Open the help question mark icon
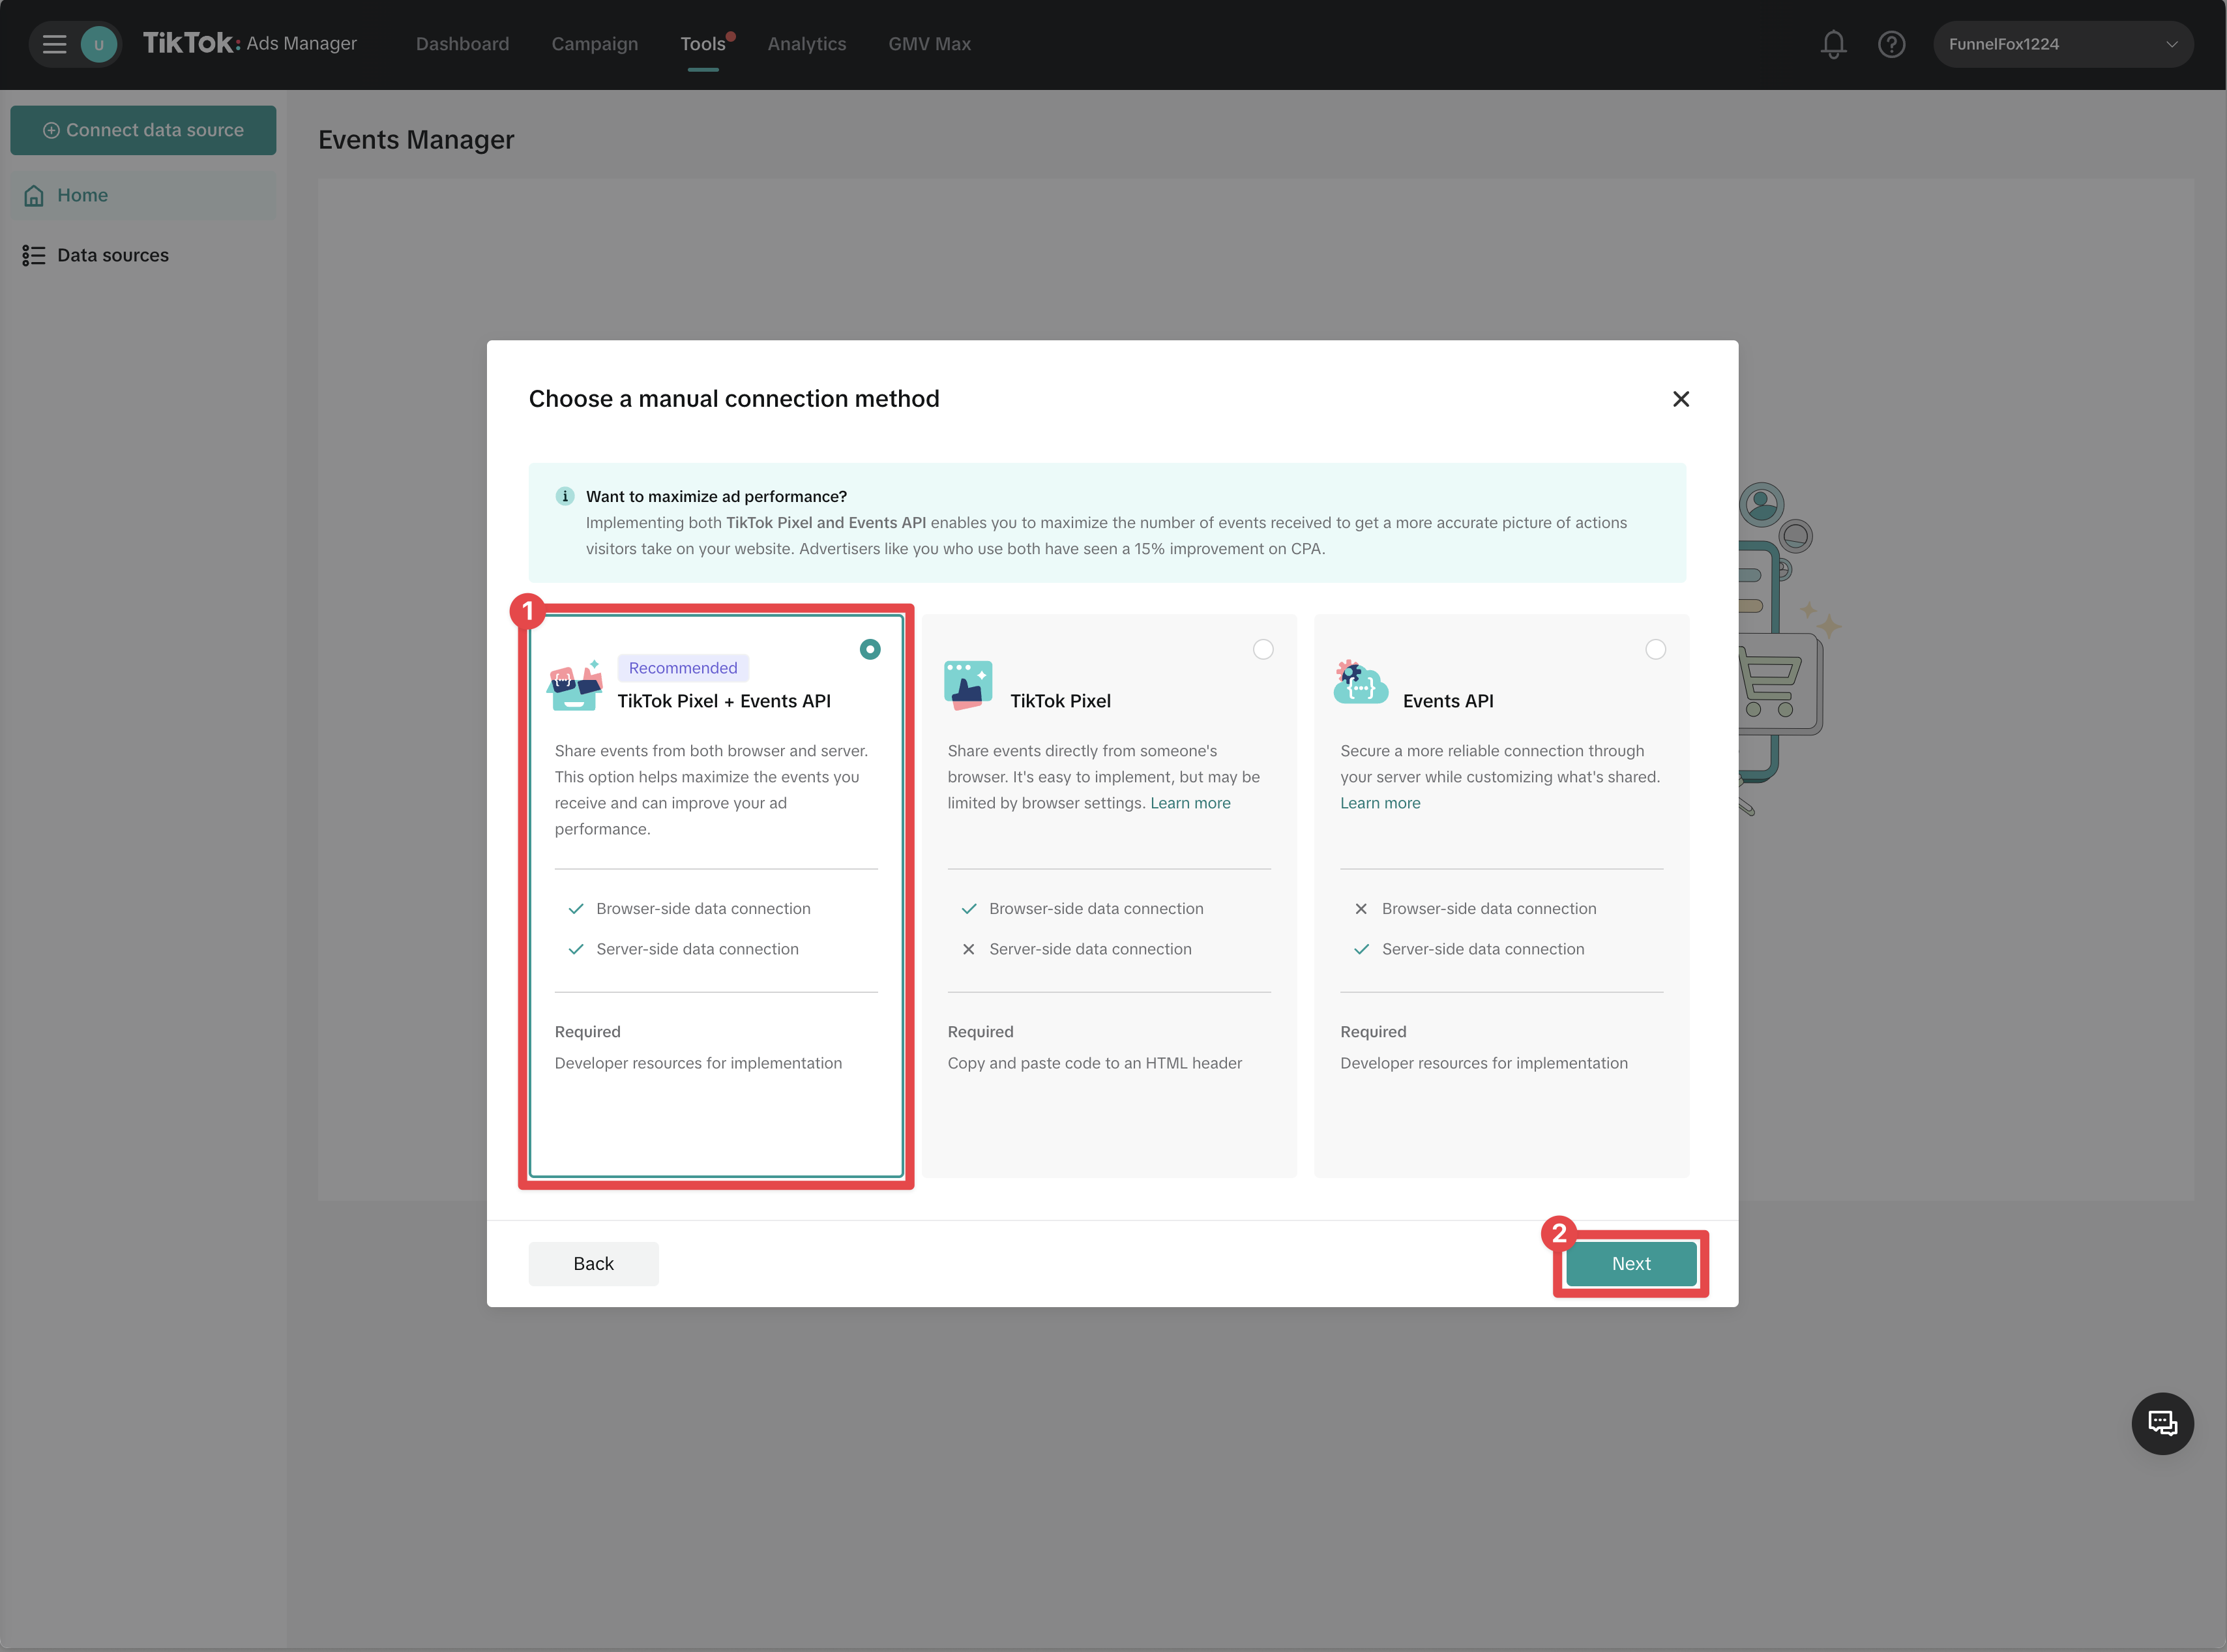The image size is (2227, 1652). pos(1891,44)
